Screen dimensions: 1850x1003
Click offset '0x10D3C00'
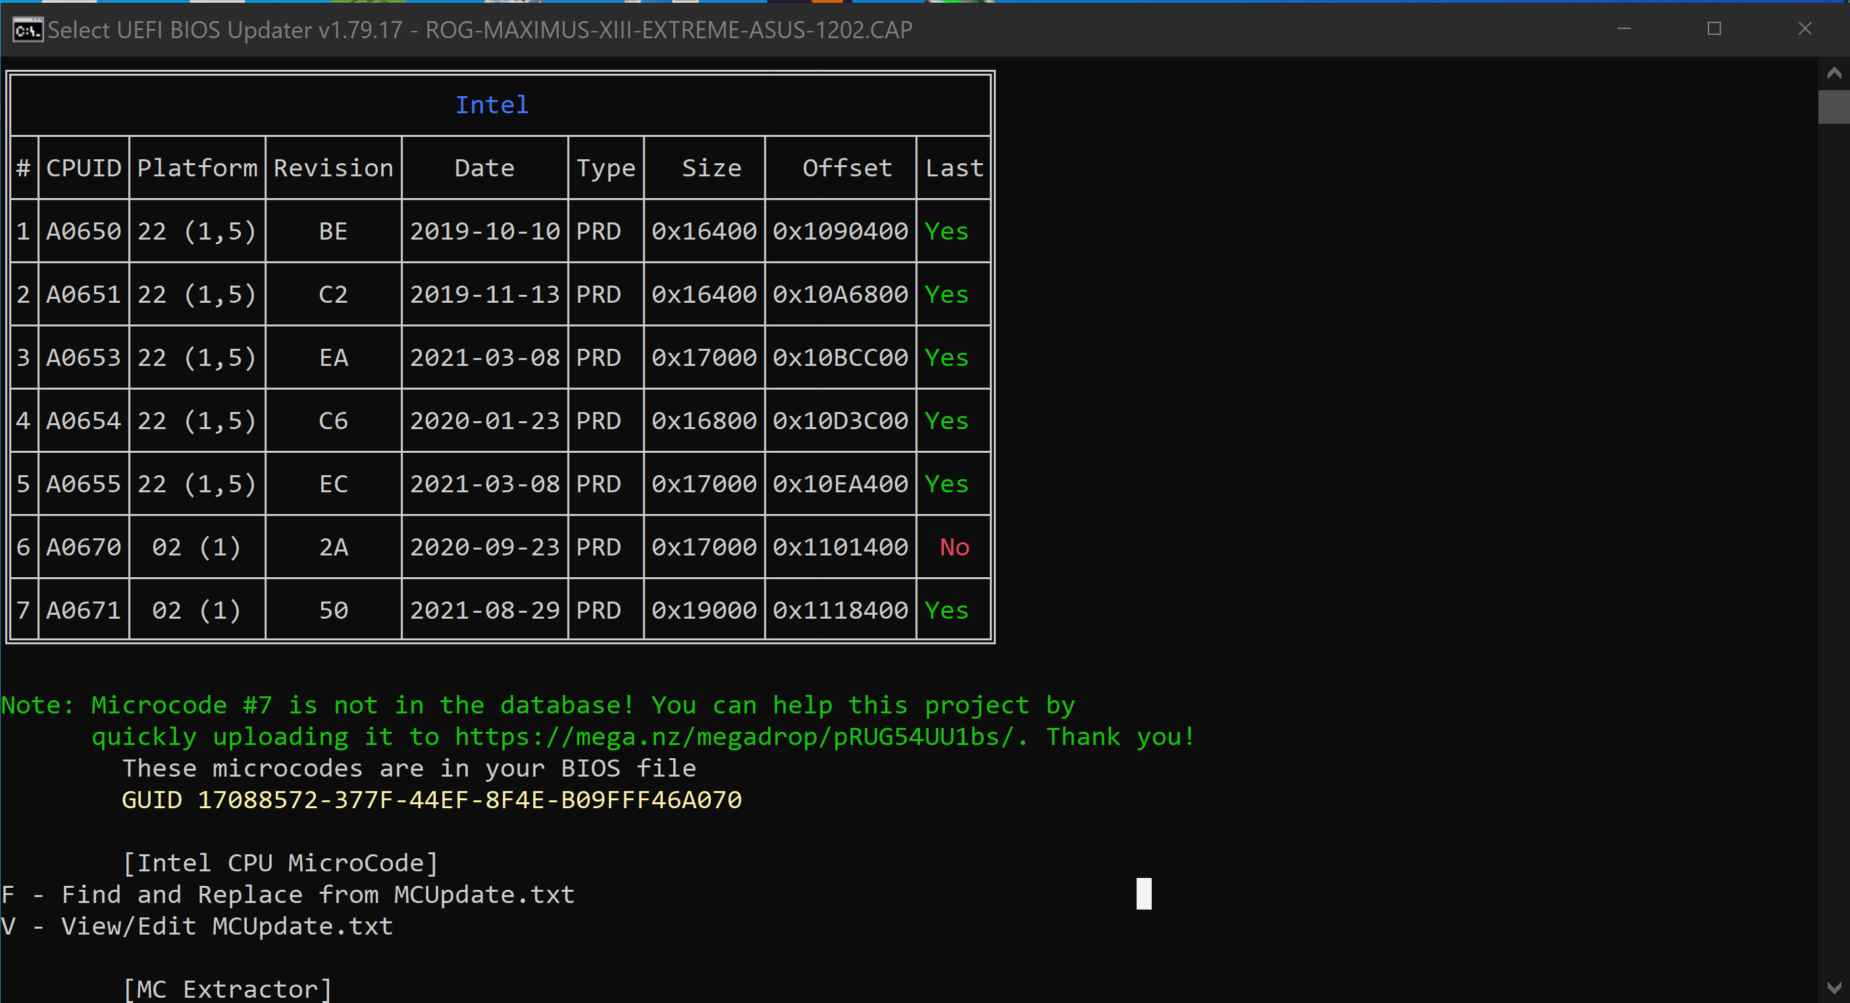pyautogui.click(x=840, y=421)
